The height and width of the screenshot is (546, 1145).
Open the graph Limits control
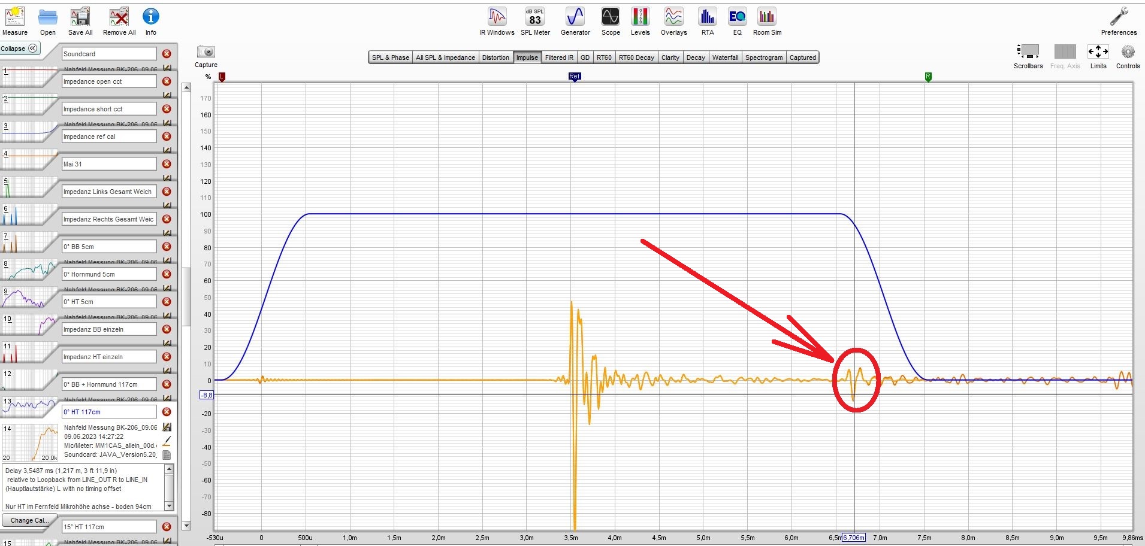coord(1098,56)
